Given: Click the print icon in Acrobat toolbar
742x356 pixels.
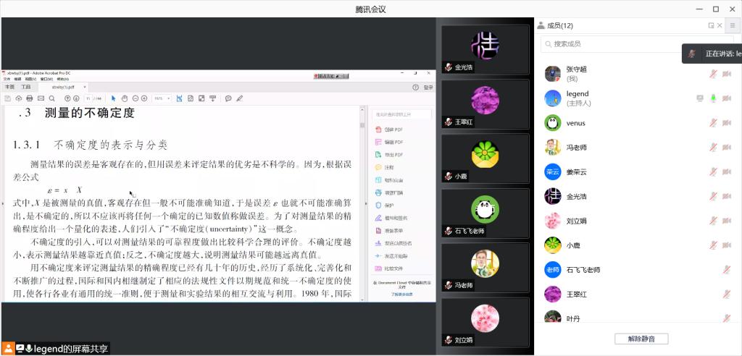Looking at the screenshot, I should point(30,98).
